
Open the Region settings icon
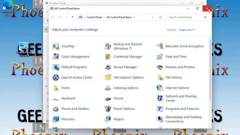coord(108,119)
